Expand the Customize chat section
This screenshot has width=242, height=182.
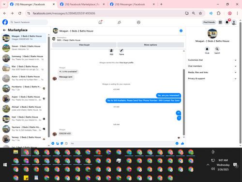212,60
